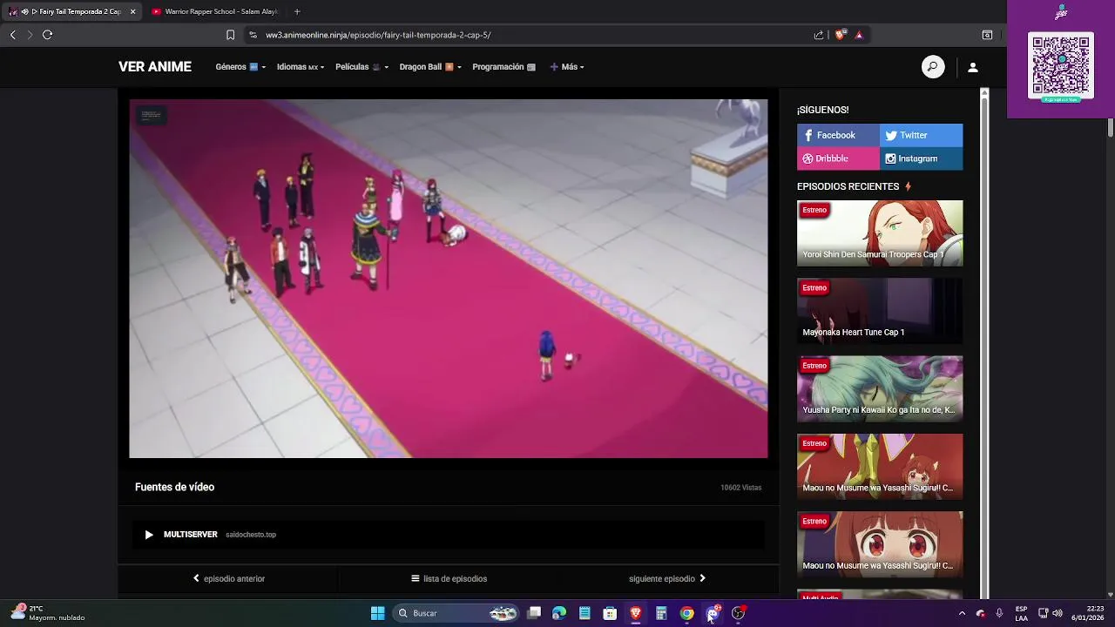
Task: Click the EPISODIOS RECIENTES heading
Action: point(848,186)
